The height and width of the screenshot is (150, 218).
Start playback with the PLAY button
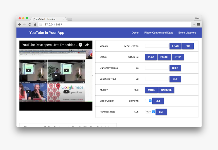[x=151, y=57]
